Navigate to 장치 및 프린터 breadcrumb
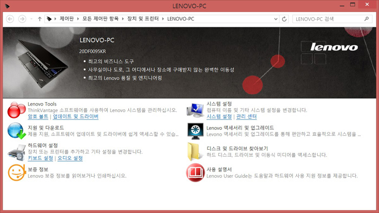The image size is (379, 213). (143, 19)
